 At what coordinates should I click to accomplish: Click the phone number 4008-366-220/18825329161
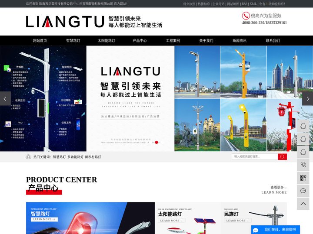[264, 23]
